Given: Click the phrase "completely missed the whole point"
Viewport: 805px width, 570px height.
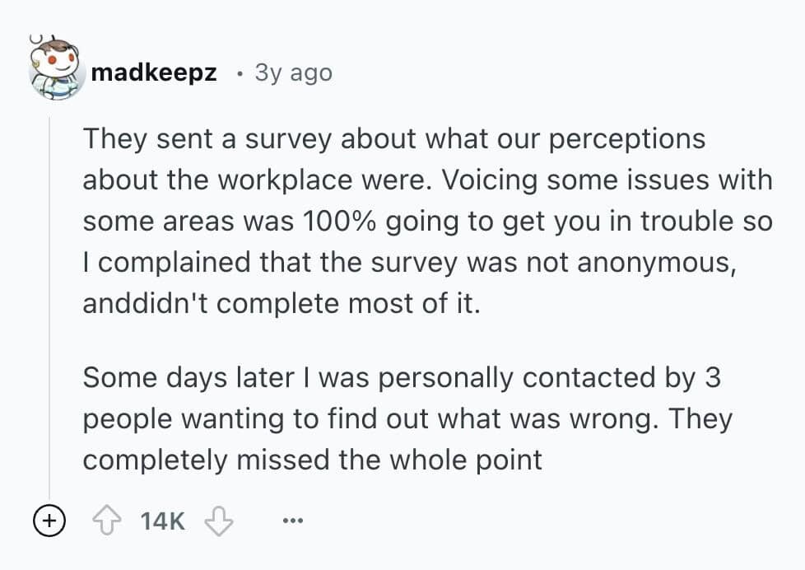Looking at the screenshot, I should [x=312, y=460].
